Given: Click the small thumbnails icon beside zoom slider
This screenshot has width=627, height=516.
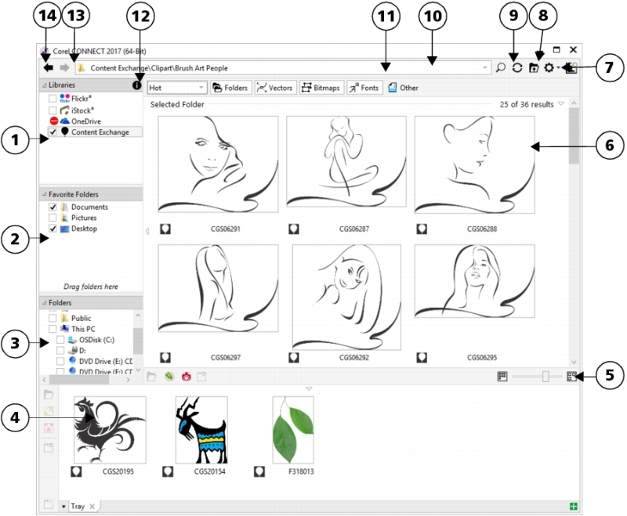Looking at the screenshot, I should (502, 377).
